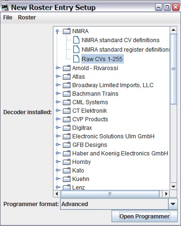The width and height of the screenshot is (181, 226).
Task: Select the Hornby manufacturer label
Action: [81, 162]
